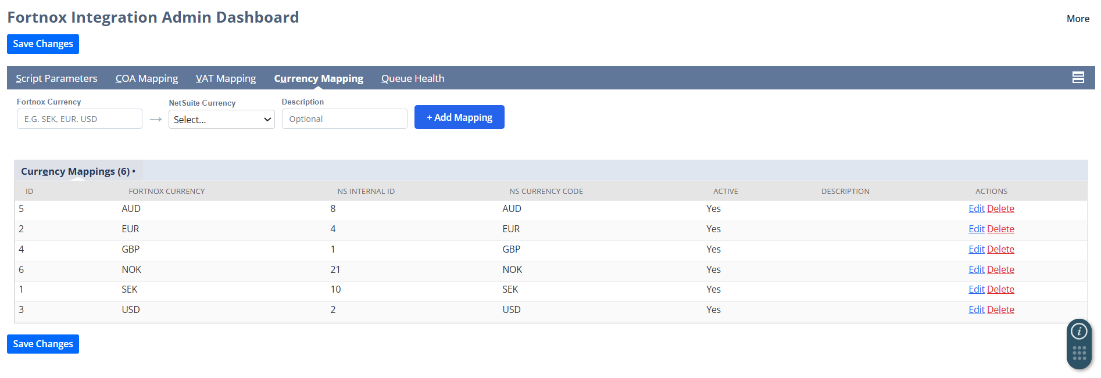Switch to the Script Parameters tab
The height and width of the screenshot is (378, 1101).
56,78
